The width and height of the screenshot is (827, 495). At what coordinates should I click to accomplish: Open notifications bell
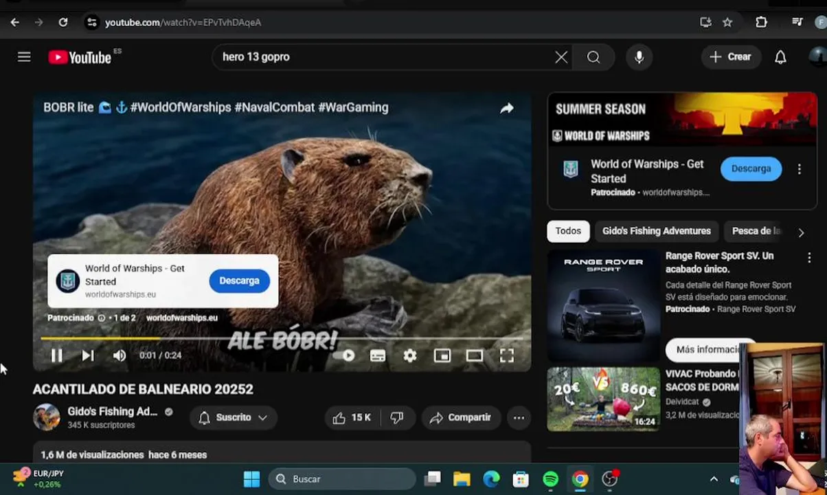780,57
